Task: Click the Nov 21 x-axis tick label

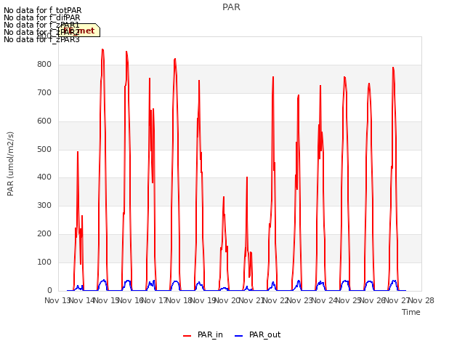Action: tap(251, 300)
